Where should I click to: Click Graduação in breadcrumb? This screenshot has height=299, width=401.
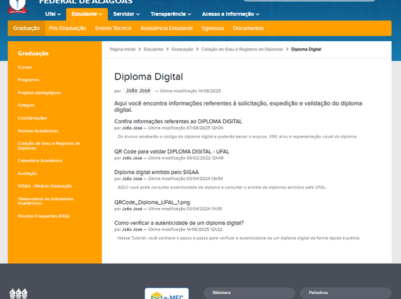pos(182,49)
